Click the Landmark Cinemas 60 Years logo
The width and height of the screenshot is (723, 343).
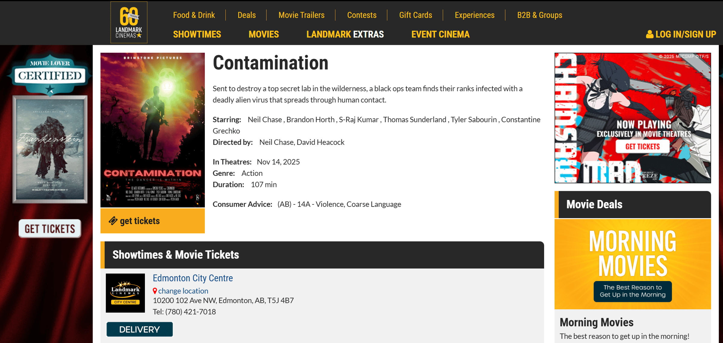pos(129,22)
